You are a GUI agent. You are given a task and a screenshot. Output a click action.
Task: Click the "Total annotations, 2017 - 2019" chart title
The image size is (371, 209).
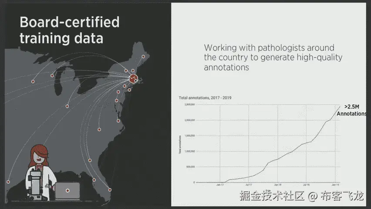pos(205,98)
